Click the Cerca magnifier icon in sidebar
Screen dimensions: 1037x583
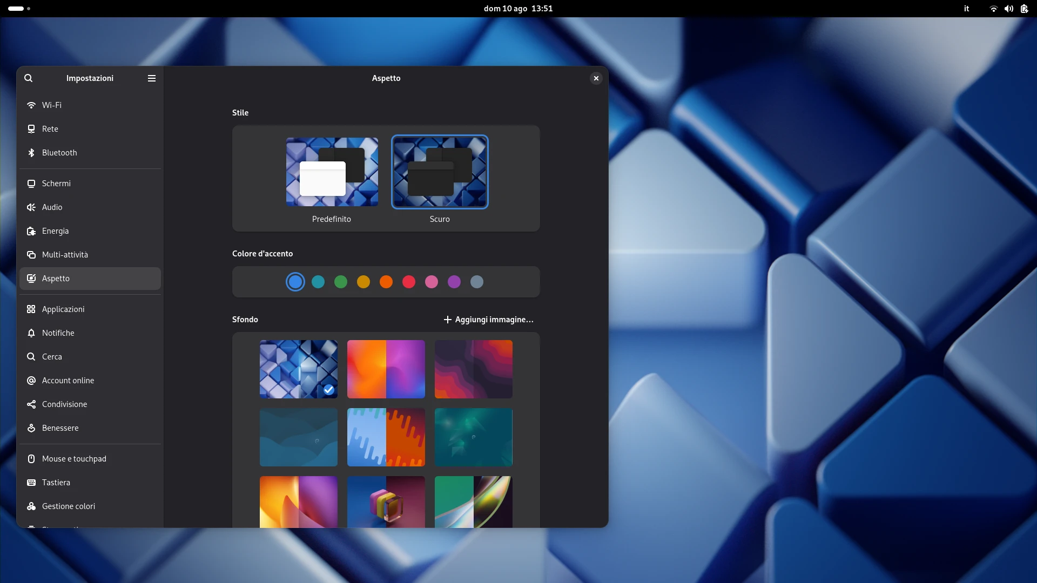pyautogui.click(x=31, y=357)
